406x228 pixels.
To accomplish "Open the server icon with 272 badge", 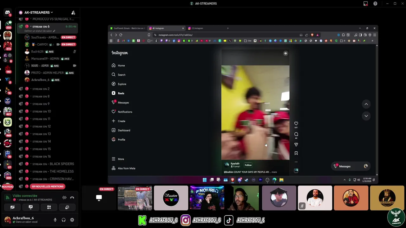I will pyautogui.click(x=8, y=46).
